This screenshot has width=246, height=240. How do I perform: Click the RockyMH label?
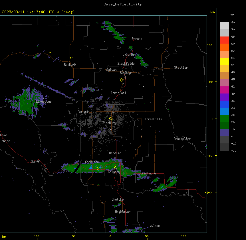70,65
